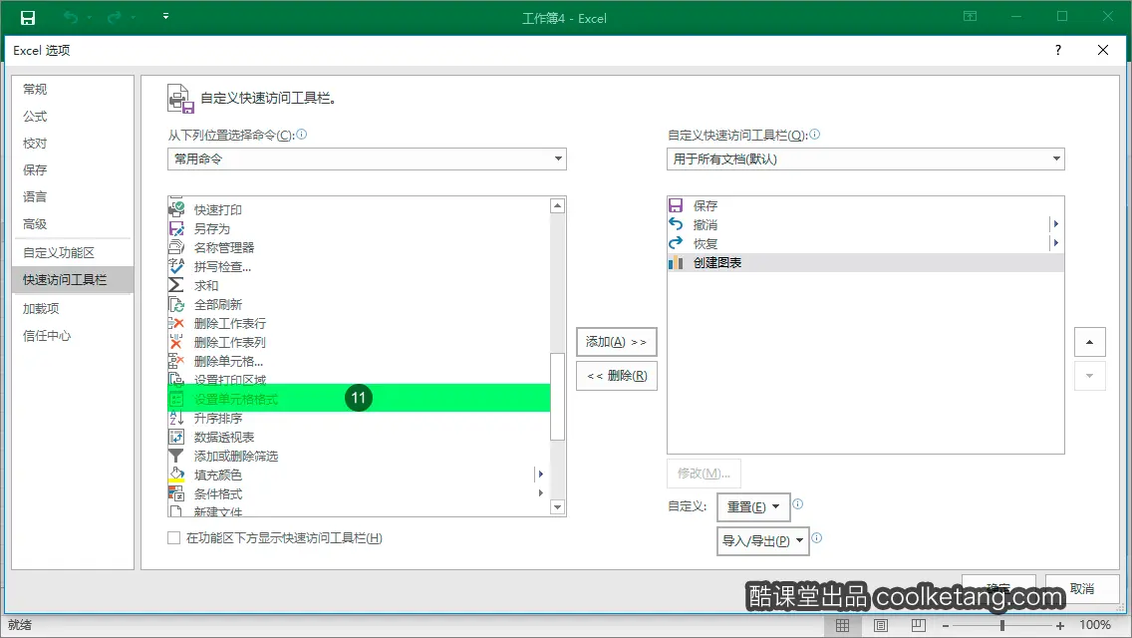Switch to Page Layout view icon
This screenshot has width=1132, height=638.
881,626
